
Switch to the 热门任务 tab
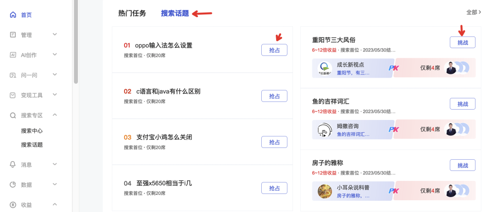132,13
